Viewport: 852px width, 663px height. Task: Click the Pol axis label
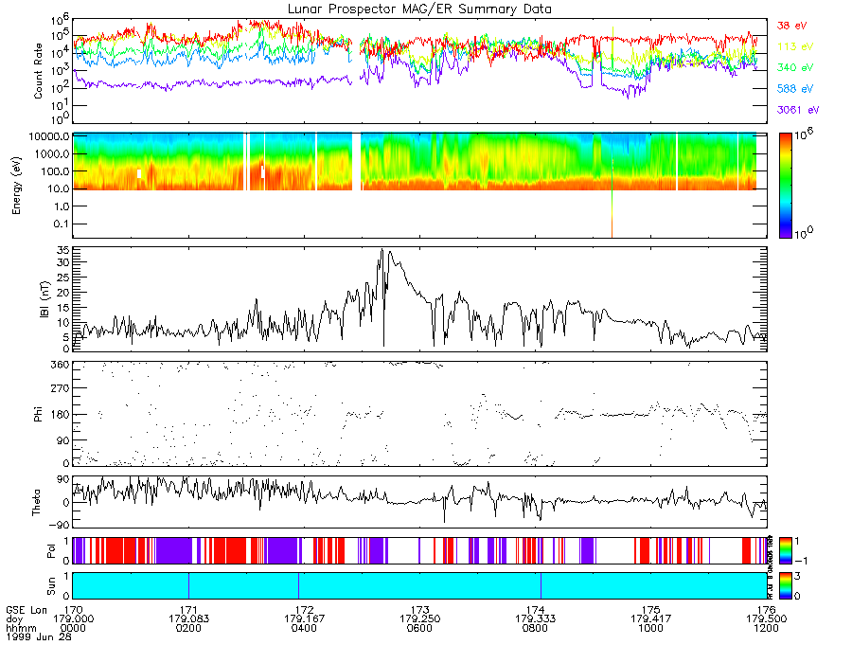point(51,551)
